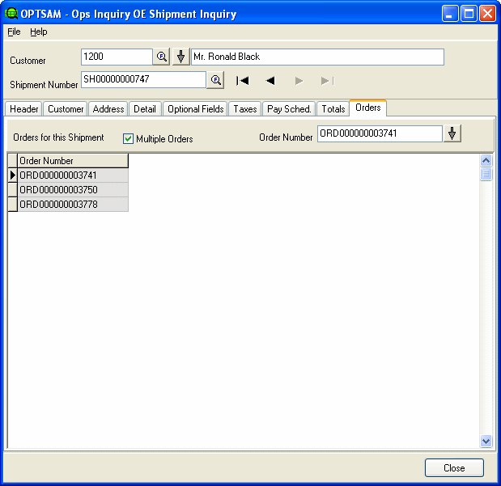The image size is (501, 486).
Task: Click the Customer finder magnifier icon
Action: tap(161, 57)
